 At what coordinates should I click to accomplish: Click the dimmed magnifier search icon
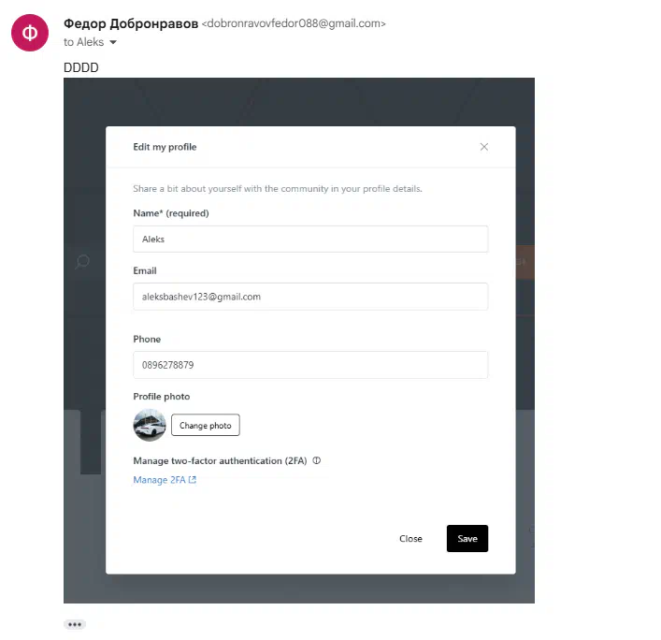coord(82,262)
